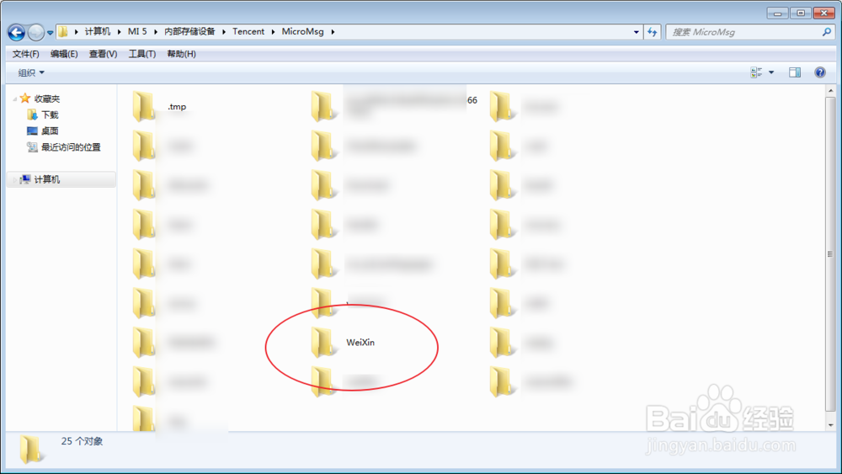Open the 编辑(E) menu
Image resolution: width=842 pixels, height=474 pixels.
click(64, 54)
